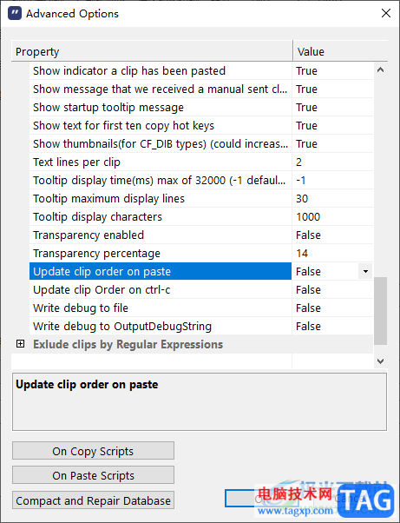Image resolution: width=400 pixels, height=523 pixels.
Task: Select Write debug to file row
Action: 161,308
